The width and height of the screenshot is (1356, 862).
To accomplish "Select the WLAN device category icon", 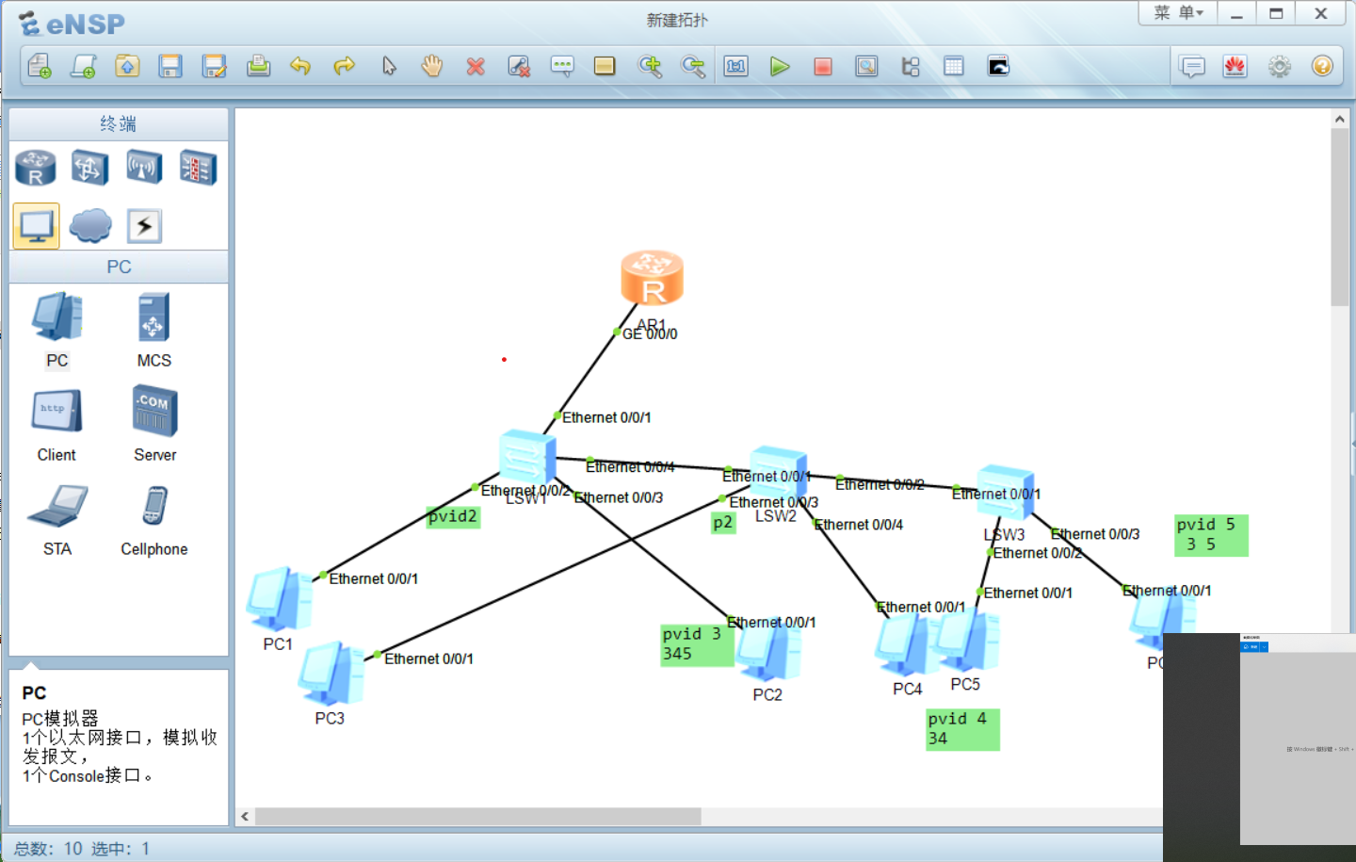I will tap(144, 167).
